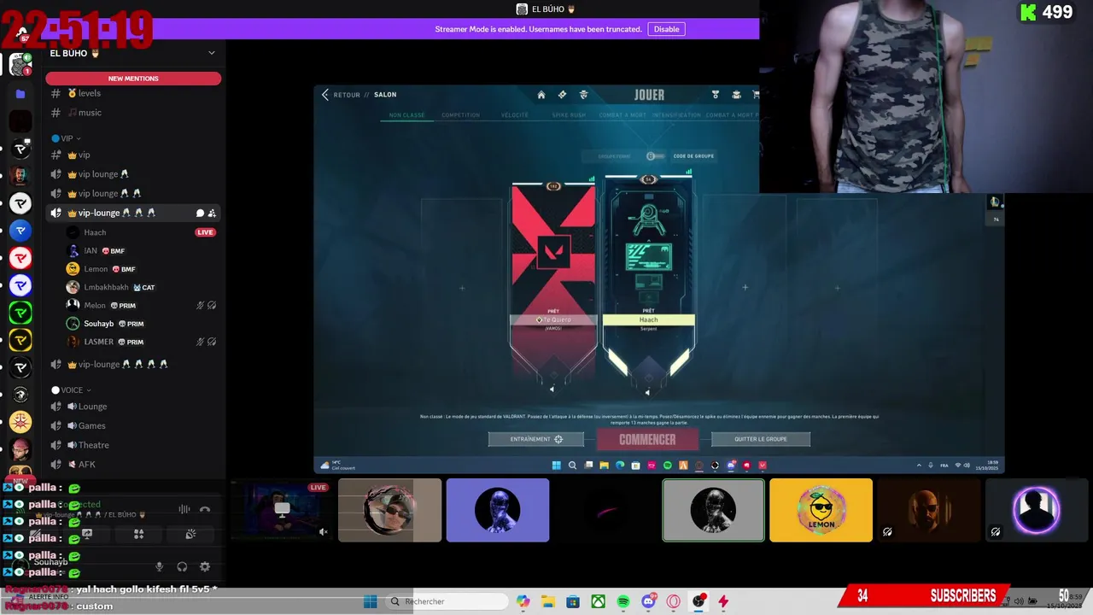Deafen headphones in Discord user panel
This screenshot has width=1093, height=615.
pos(182,566)
